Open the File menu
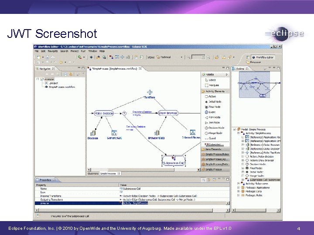 coord(37,51)
